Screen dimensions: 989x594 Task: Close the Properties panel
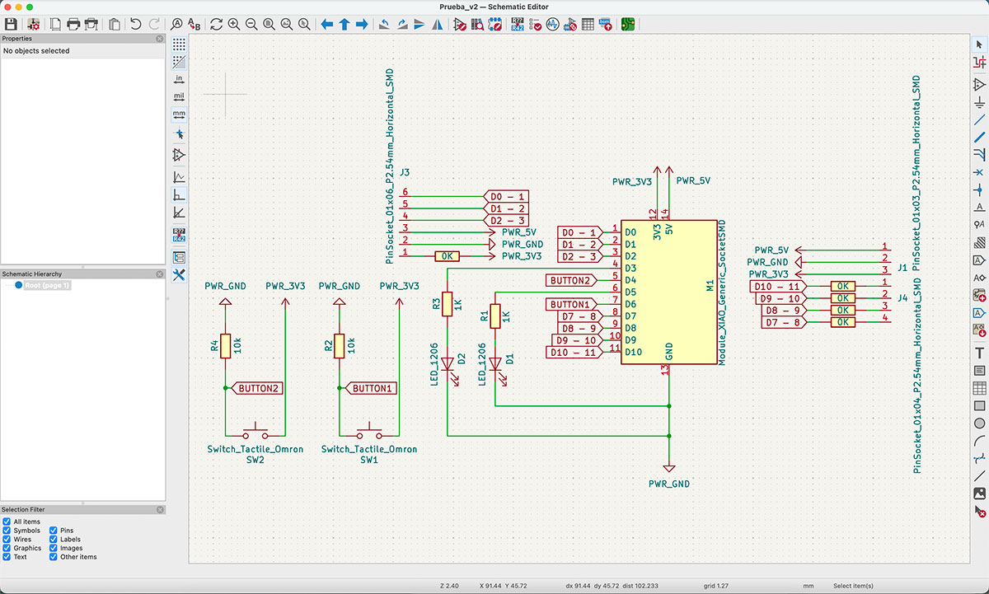point(160,38)
